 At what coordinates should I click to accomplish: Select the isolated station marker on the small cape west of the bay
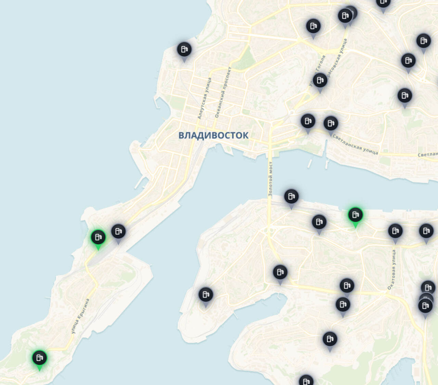pos(206,295)
